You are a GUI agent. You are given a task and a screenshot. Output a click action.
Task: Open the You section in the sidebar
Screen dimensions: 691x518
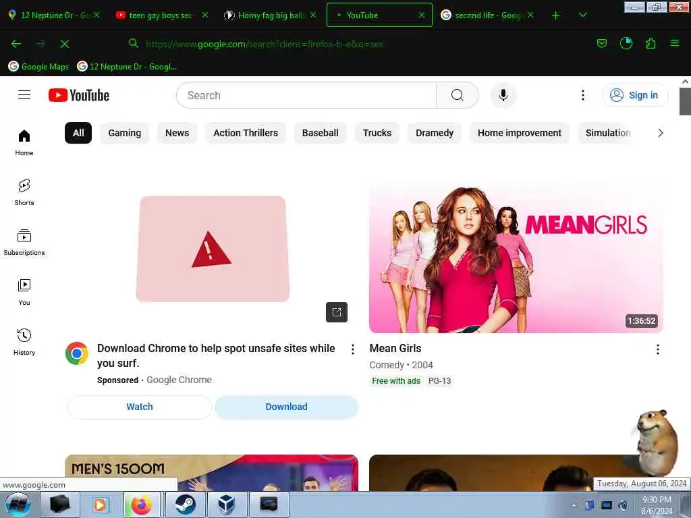(24, 291)
